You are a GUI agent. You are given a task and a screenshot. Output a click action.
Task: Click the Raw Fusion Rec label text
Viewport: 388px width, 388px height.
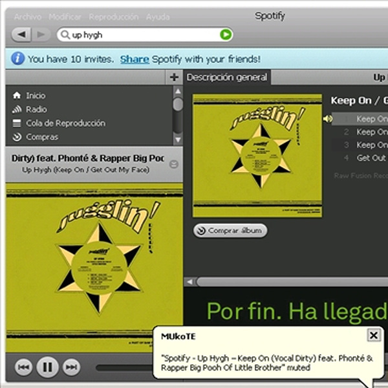point(361,176)
